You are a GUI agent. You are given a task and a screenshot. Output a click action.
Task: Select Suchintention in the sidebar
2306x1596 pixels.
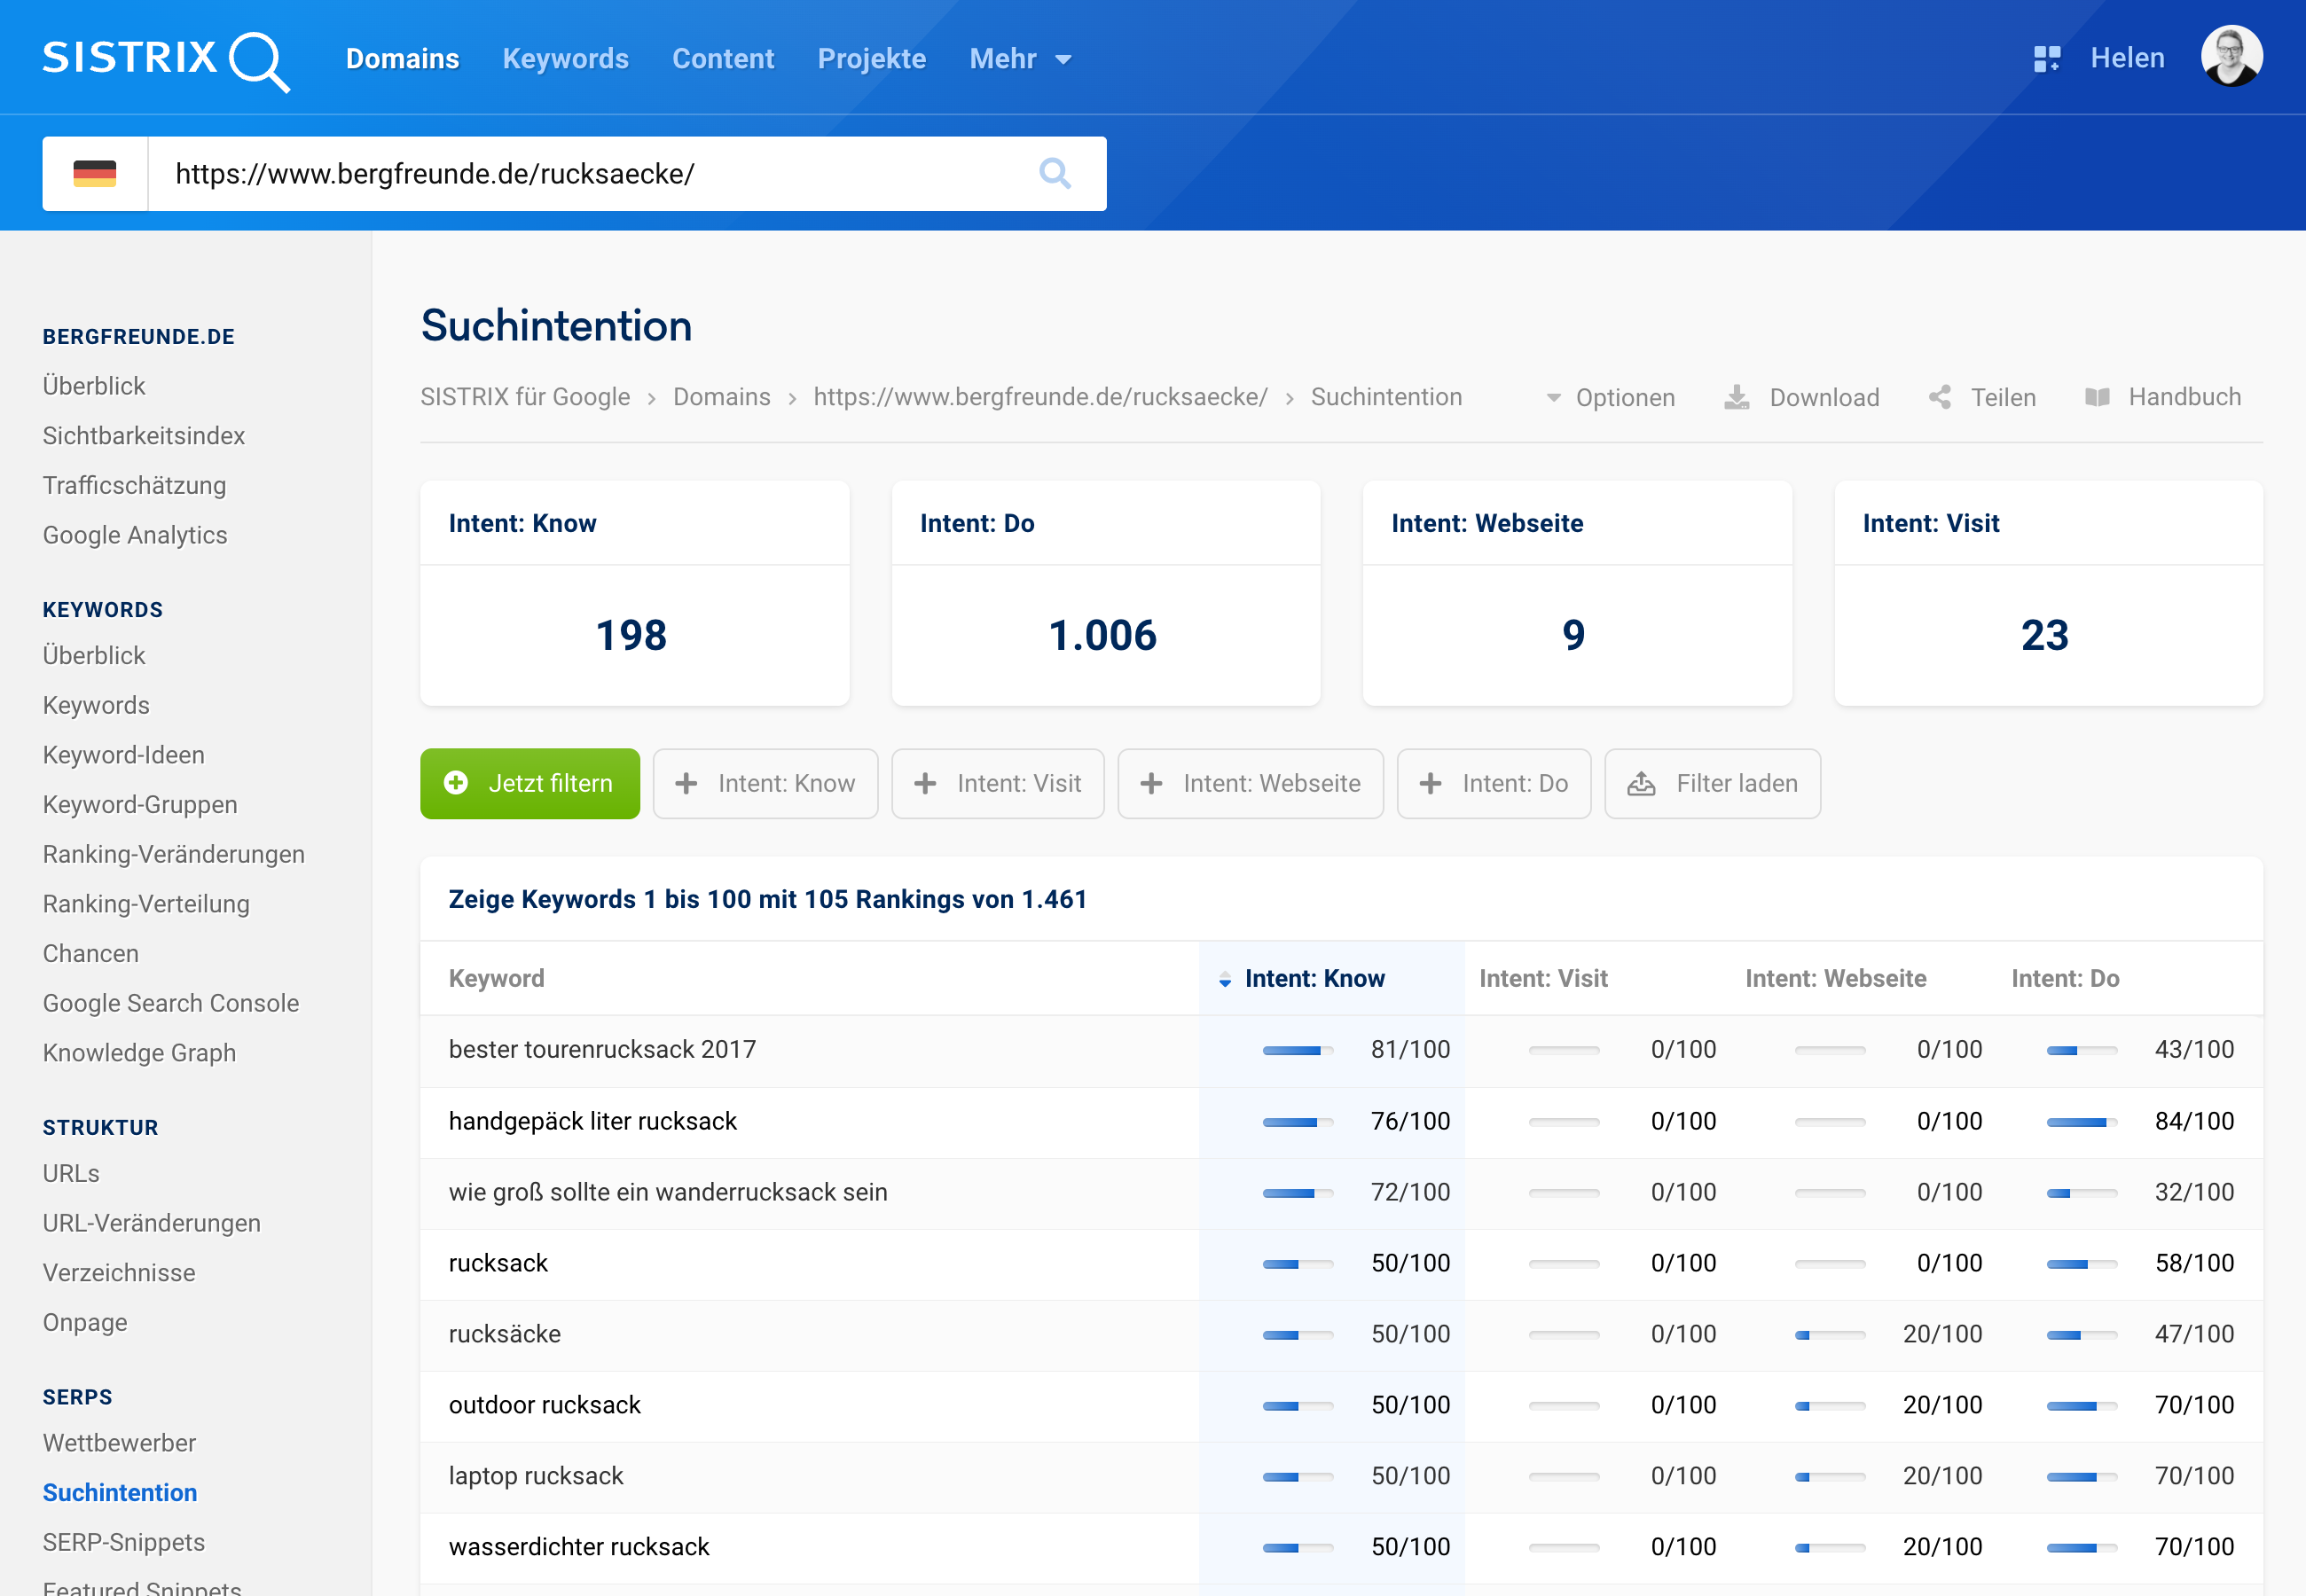tap(120, 1493)
